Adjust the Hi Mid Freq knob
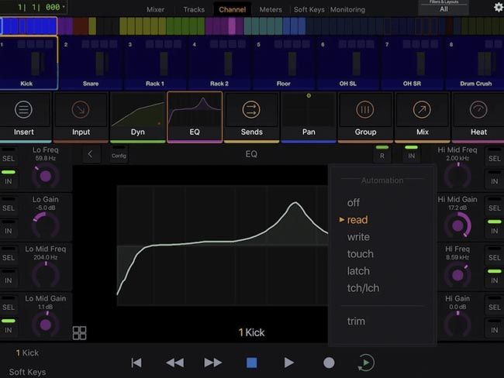 click(x=457, y=176)
